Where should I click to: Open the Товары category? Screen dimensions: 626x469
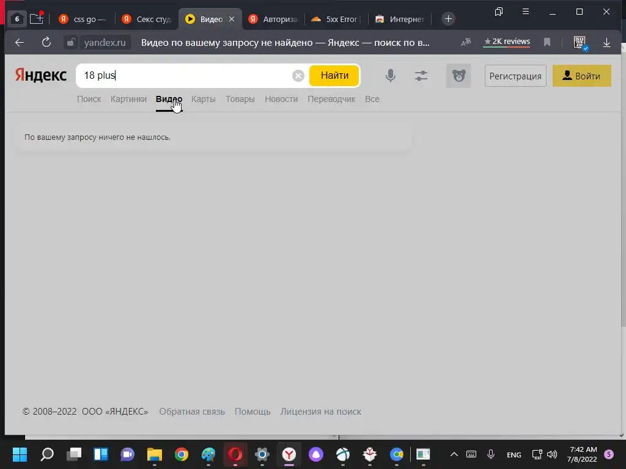click(x=240, y=99)
